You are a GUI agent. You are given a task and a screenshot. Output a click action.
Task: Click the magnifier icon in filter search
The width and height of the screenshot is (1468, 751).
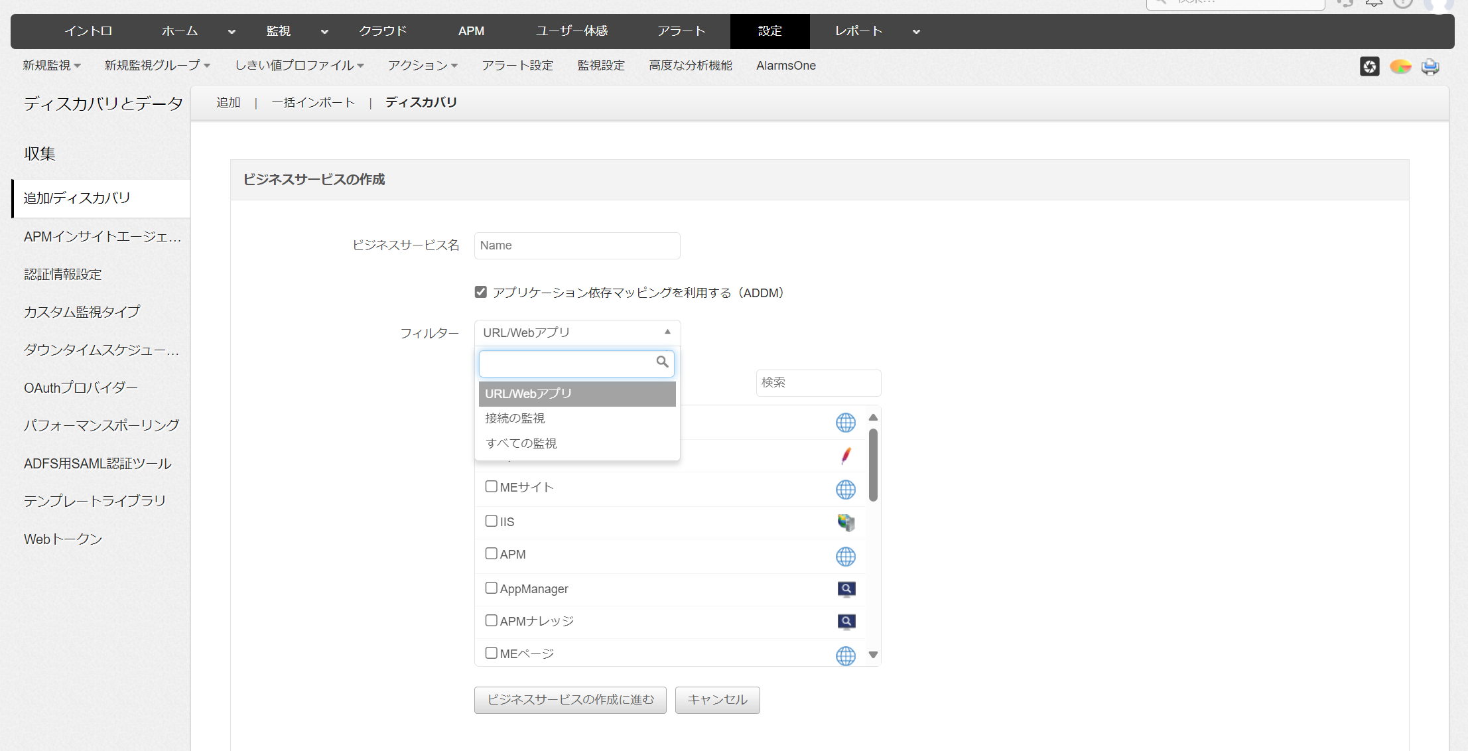pos(662,362)
